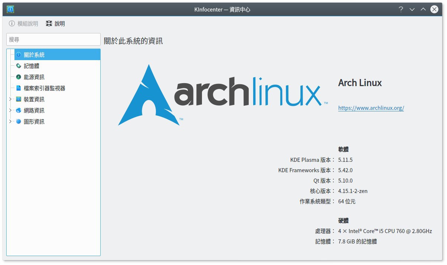Image resolution: width=447 pixels, height=265 pixels.
Task: Click the kernel version 4.15.1-2-zen
Action: (353, 191)
